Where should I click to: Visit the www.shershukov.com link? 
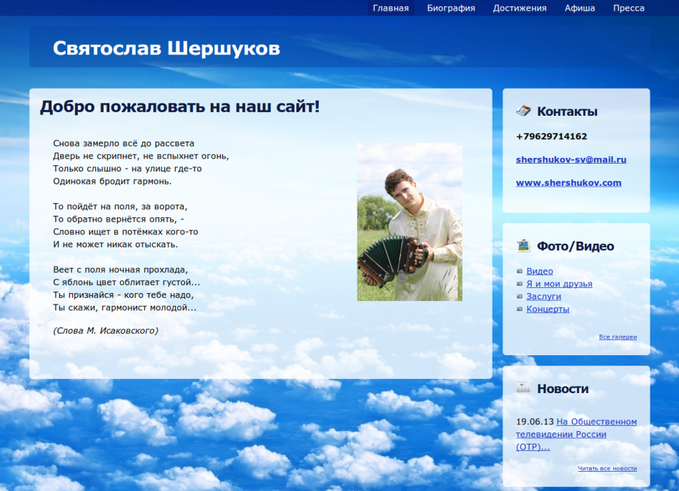click(568, 183)
